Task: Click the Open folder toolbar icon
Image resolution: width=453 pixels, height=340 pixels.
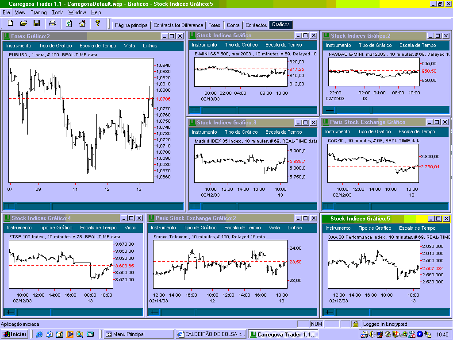Action: 24,23
